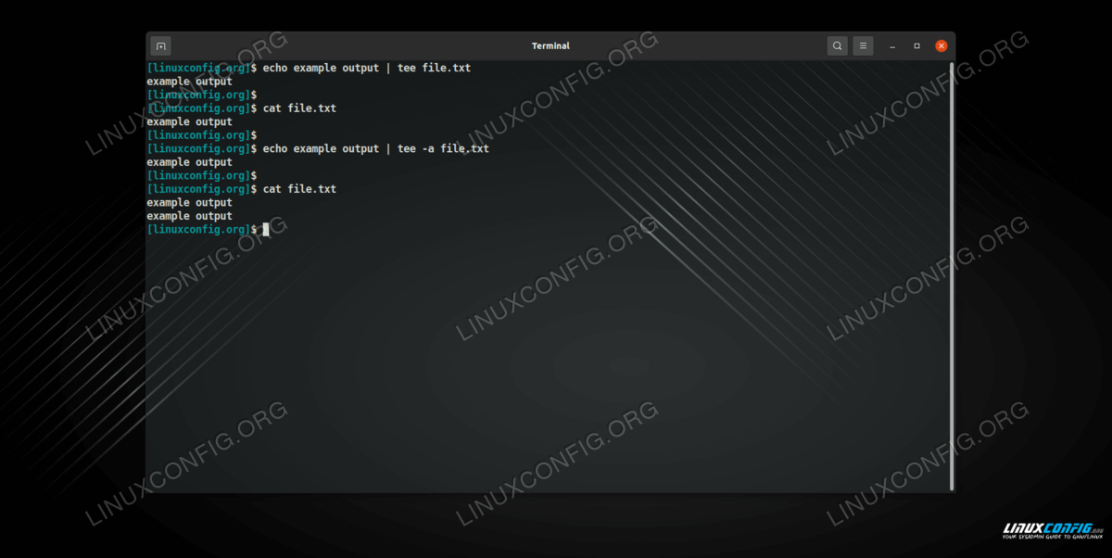
Task: Click the search icon in the title bar
Action: [837, 45]
